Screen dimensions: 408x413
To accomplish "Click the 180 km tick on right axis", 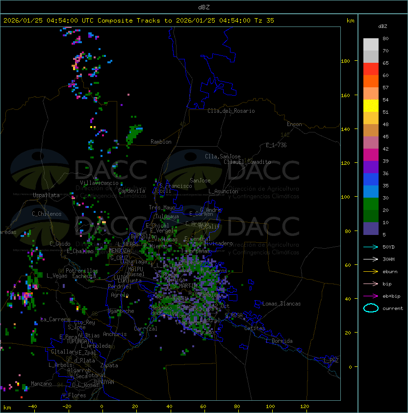I will [x=345, y=61].
